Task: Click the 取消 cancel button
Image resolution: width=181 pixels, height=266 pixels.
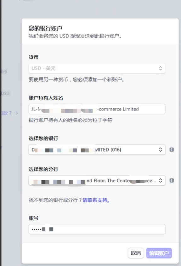Action: [x=136, y=253]
